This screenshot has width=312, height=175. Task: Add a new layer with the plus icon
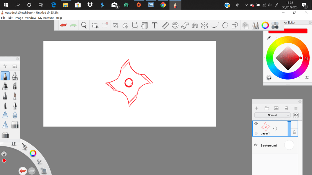(257, 108)
